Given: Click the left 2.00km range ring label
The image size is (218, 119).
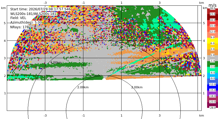Looking at the screenshot, I should tap(83, 87).
